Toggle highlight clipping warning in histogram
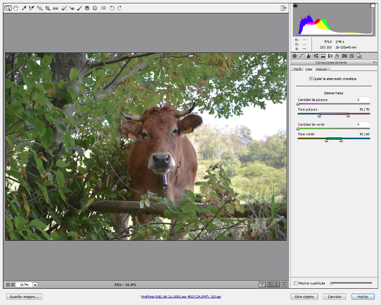This screenshot has height=305, width=381. pos(373,6)
